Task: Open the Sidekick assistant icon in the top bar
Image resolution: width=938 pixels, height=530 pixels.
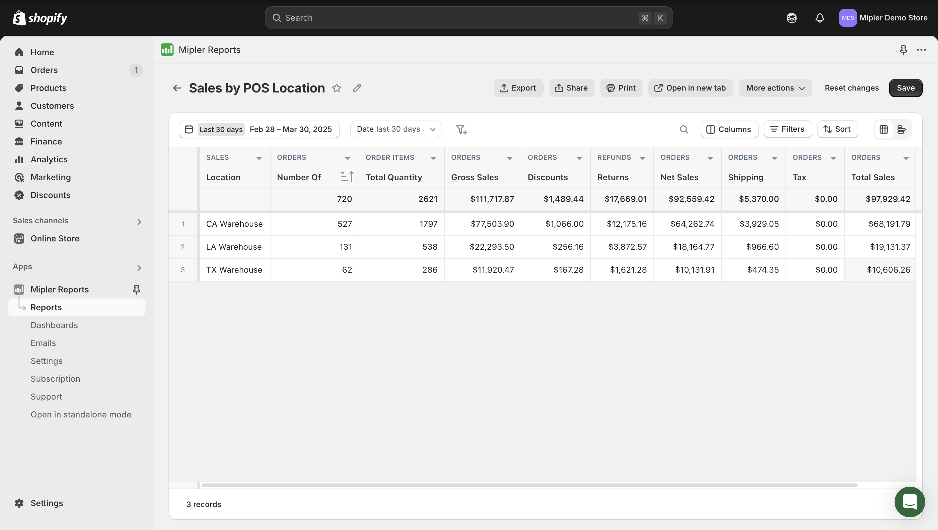Action: pos(792,18)
